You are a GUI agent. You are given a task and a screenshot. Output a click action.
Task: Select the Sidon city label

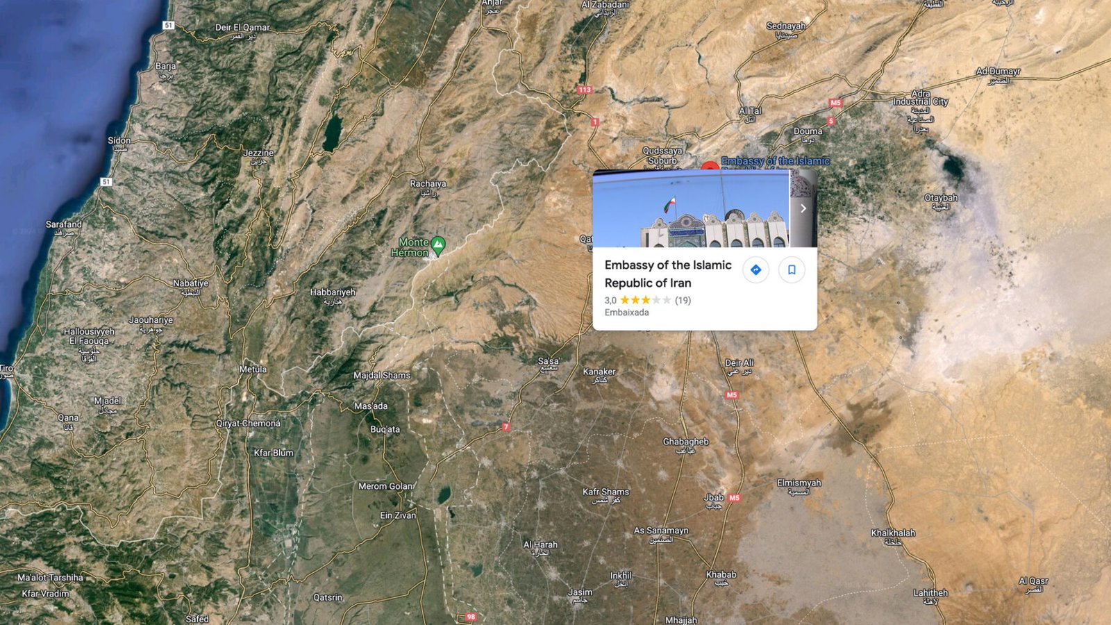tap(119, 140)
